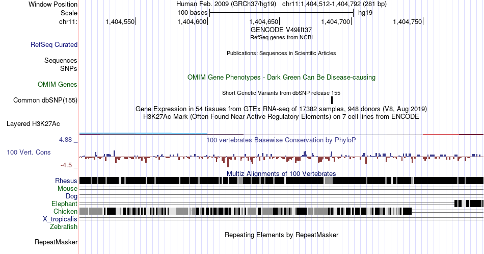Open the X_tropicalis species label

tap(60, 219)
